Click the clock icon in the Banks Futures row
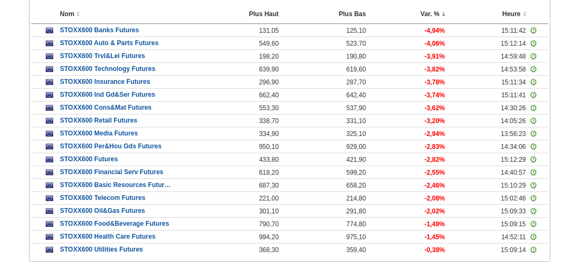 coord(533,31)
